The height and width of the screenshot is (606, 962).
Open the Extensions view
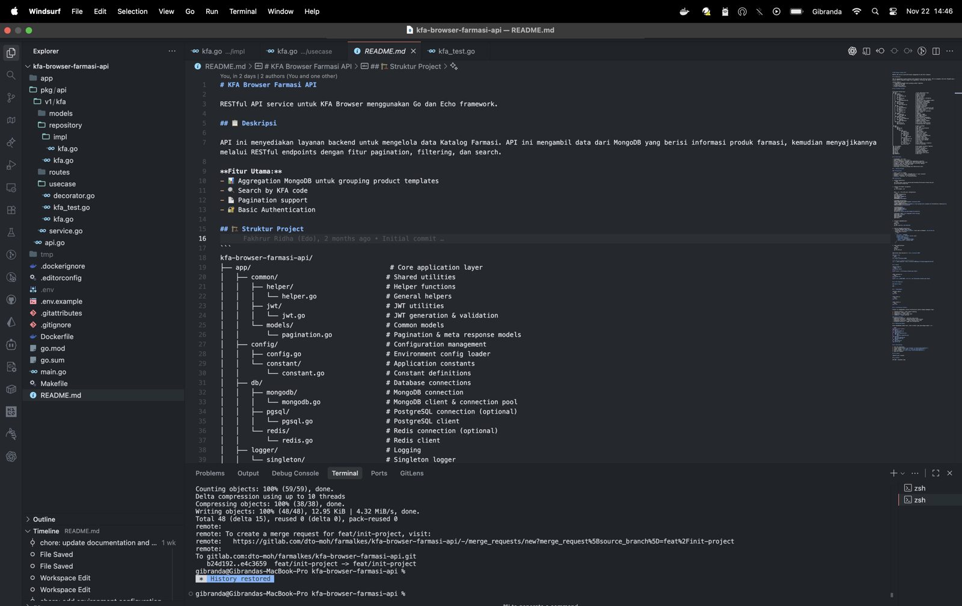tap(11, 210)
